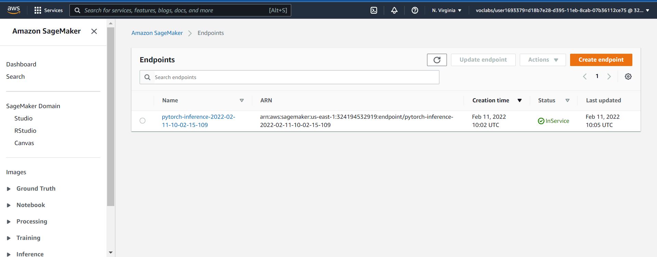Select the pytorch-inference endpoint radio button

[143, 120]
